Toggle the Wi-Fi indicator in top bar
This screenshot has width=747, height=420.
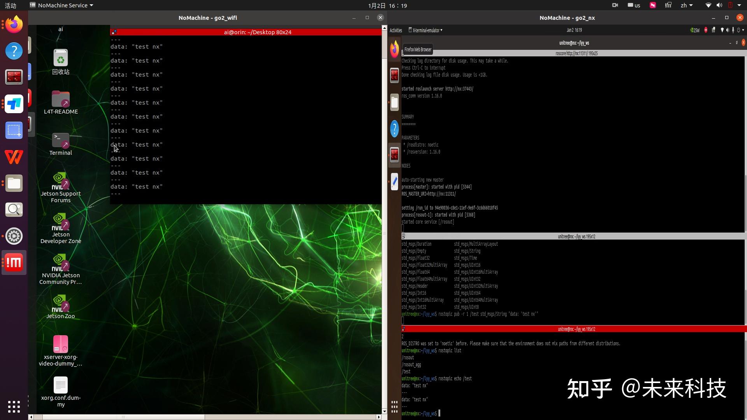pos(708,5)
